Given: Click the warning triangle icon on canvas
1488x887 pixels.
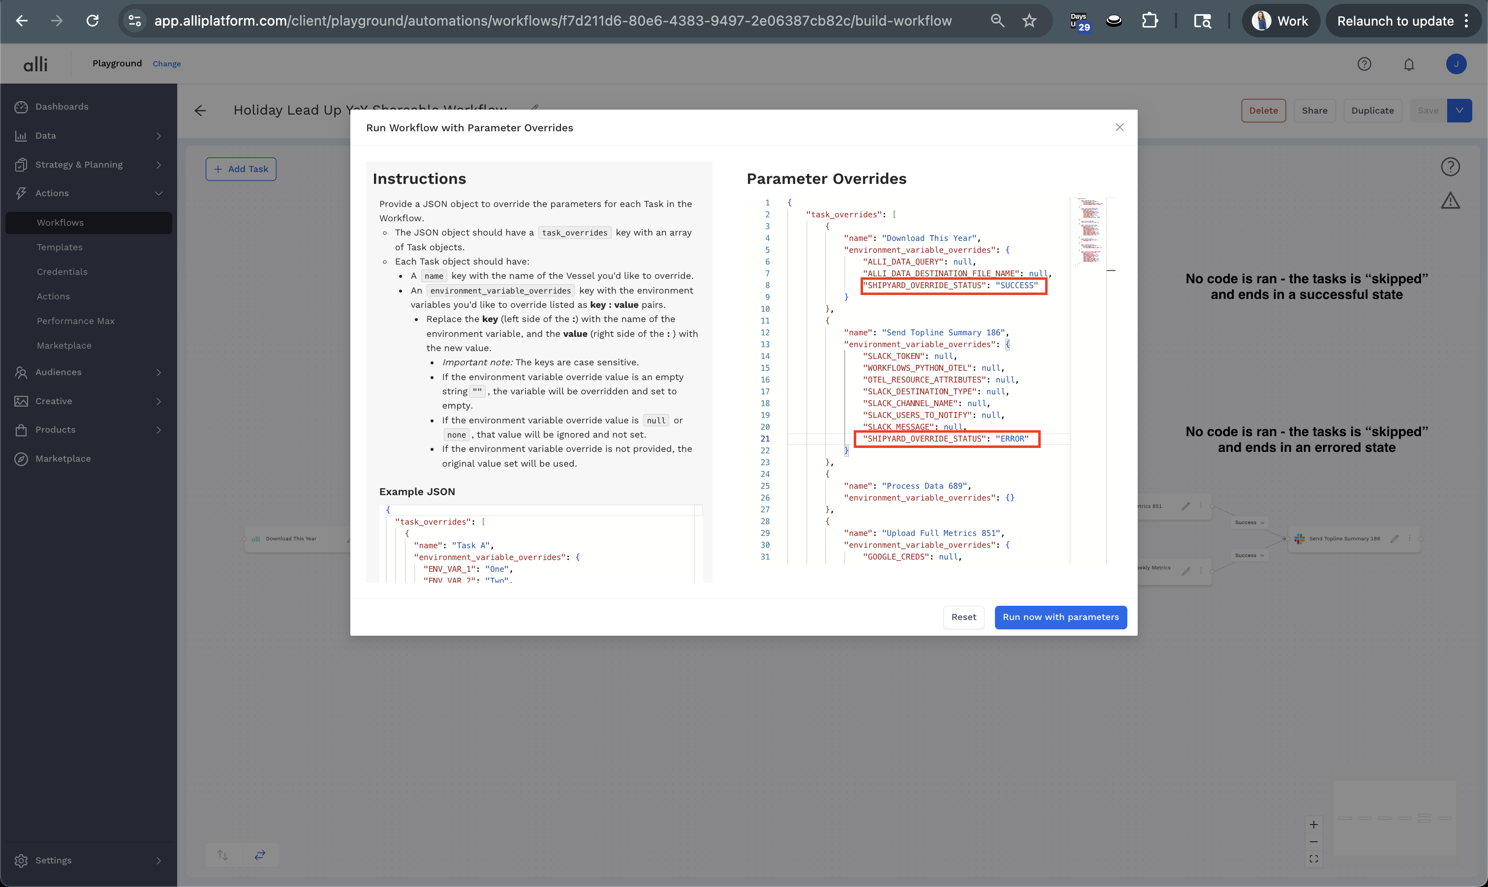Looking at the screenshot, I should 1450,201.
